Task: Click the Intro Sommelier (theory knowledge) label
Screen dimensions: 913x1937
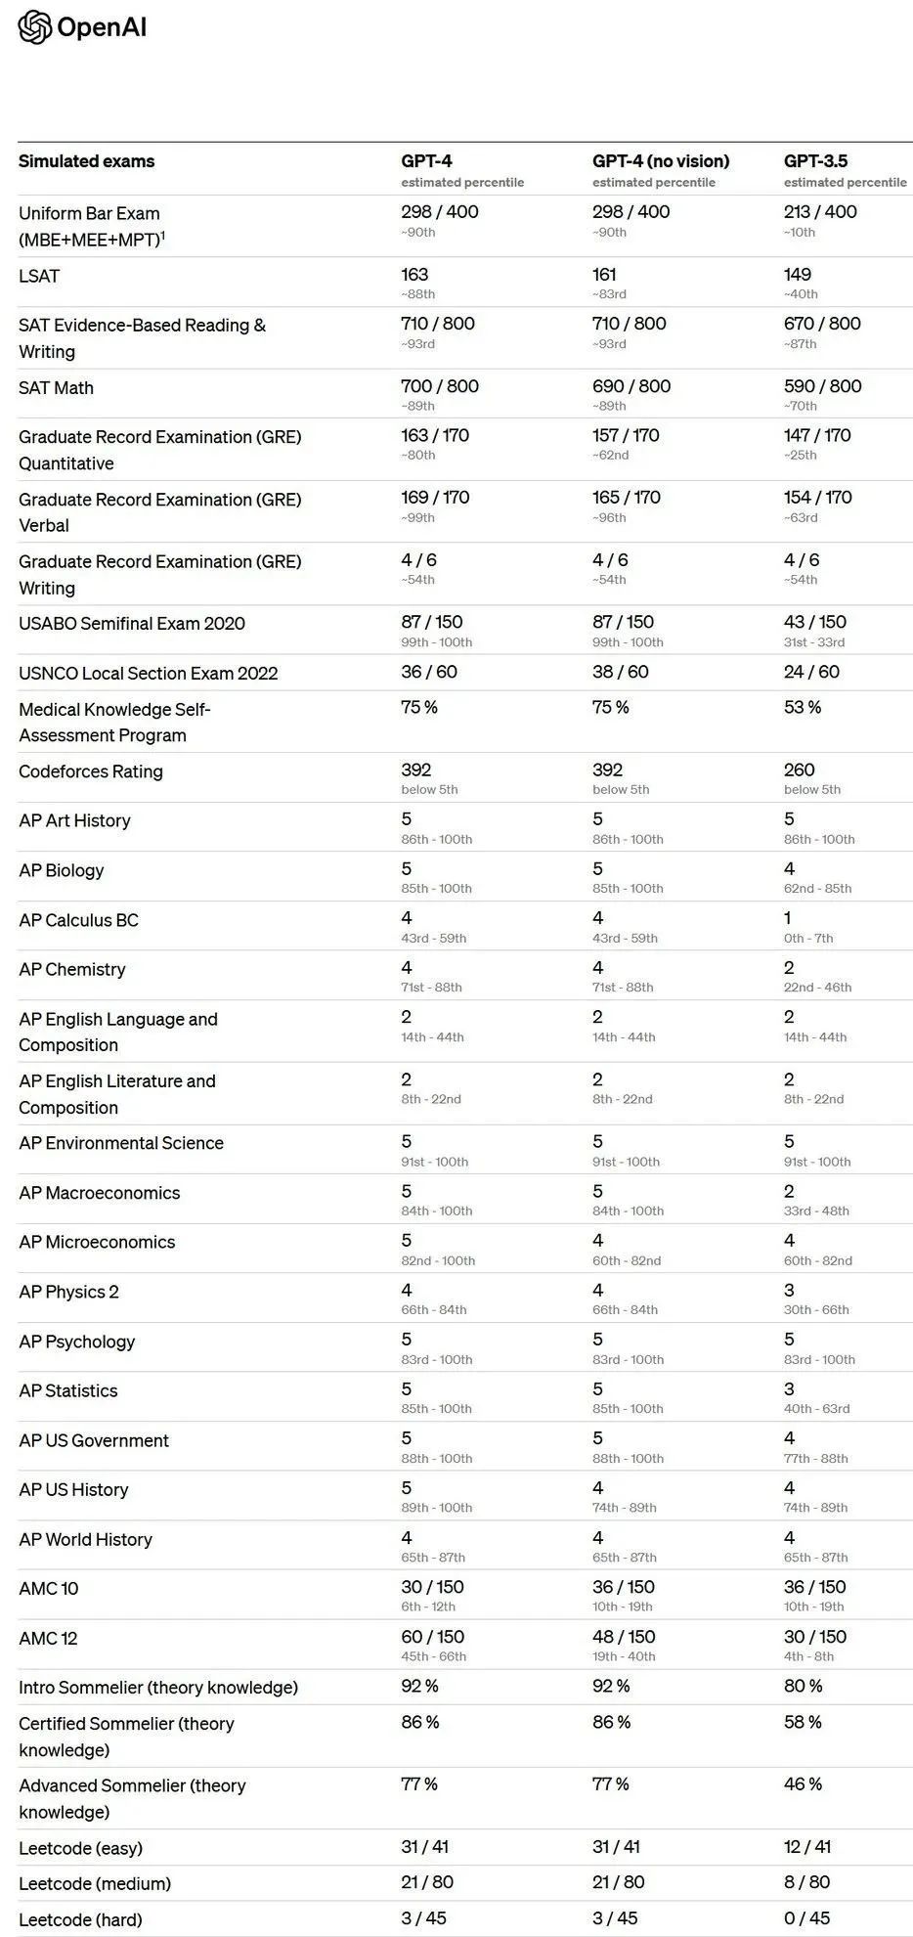Action: pos(158,1688)
